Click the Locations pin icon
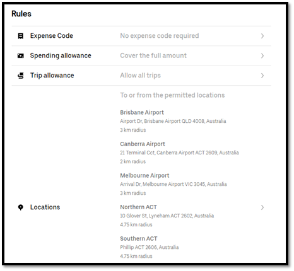Screen dimensions: 294x271 click(x=21, y=207)
